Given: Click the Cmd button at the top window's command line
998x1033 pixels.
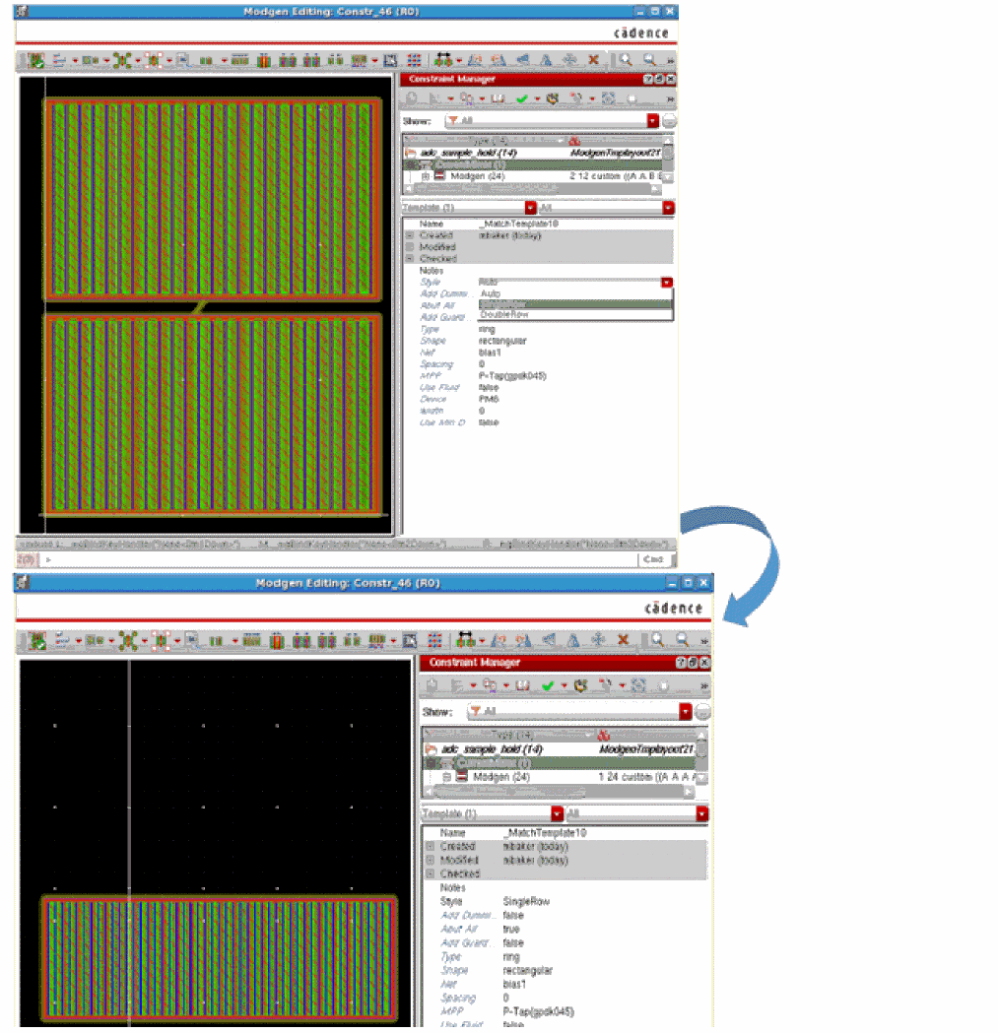Looking at the screenshot, I should [x=652, y=559].
